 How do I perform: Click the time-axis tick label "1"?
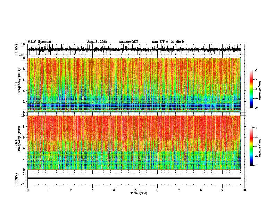(49, 190)
